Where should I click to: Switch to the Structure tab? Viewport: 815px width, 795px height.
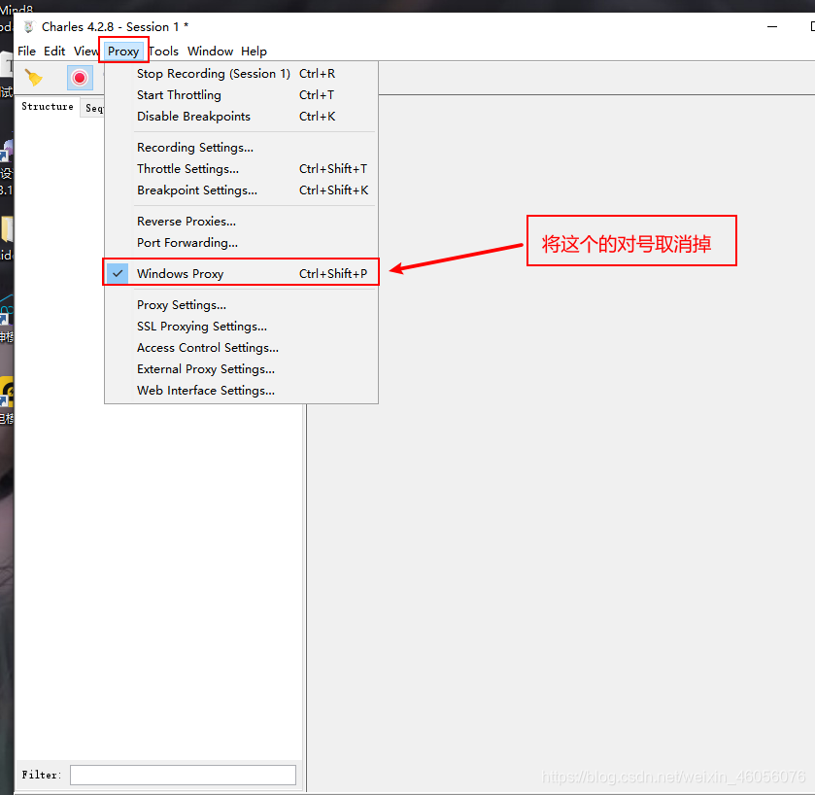coord(48,107)
